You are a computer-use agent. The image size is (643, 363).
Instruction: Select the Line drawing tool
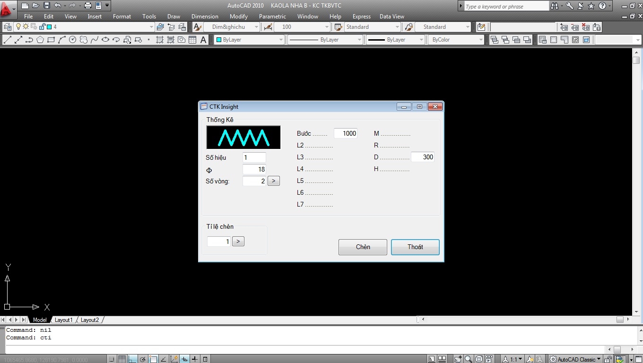coord(8,40)
